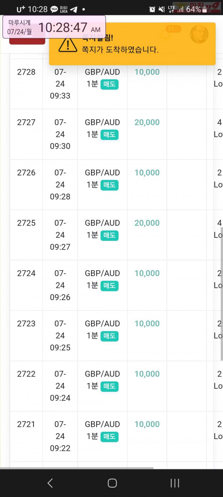Click the vertical scrollbar on right edge
The height and width of the screenshot is (497, 223).
pos(222,294)
